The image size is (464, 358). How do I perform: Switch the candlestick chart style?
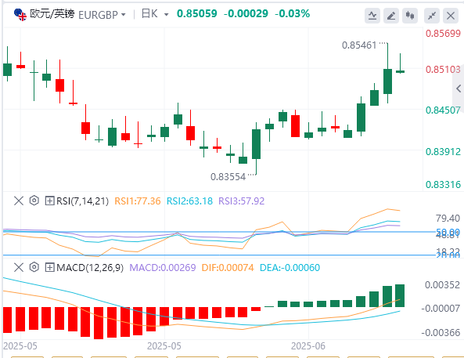click(x=410, y=16)
